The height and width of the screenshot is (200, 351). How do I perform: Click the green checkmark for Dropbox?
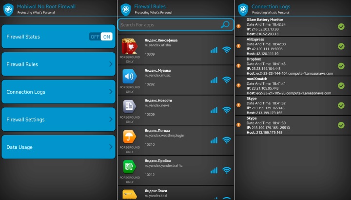pos(341,66)
